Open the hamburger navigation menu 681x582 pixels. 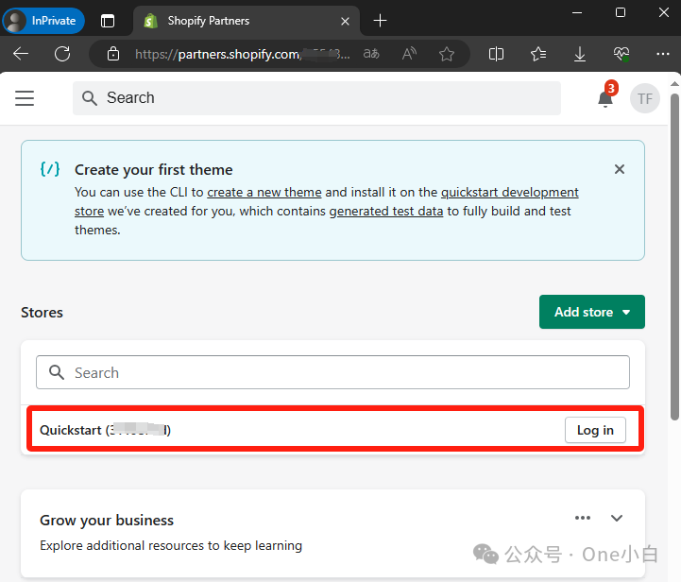[25, 98]
